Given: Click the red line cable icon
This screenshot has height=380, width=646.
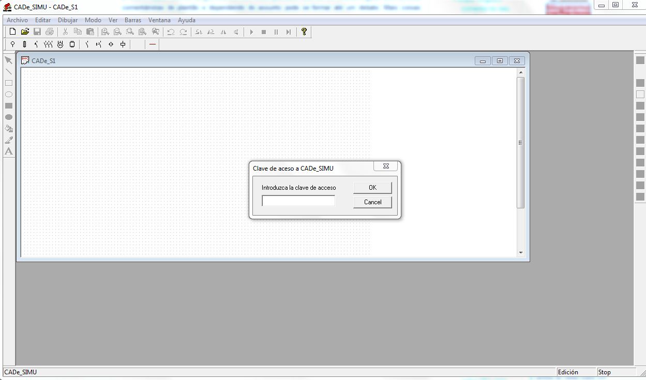Looking at the screenshot, I should [x=153, y=44].
